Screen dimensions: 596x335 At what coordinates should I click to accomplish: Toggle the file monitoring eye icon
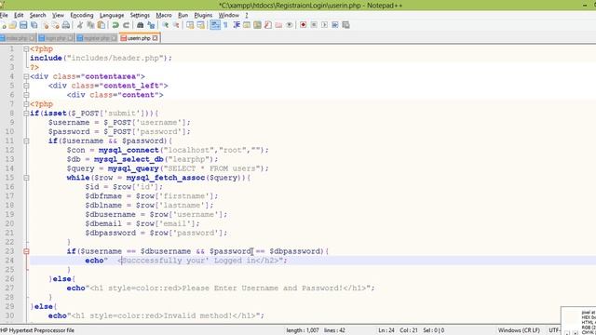[290, 25]
